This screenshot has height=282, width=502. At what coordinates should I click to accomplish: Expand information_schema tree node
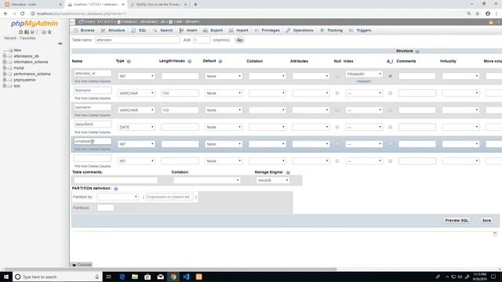click(5, 62)
